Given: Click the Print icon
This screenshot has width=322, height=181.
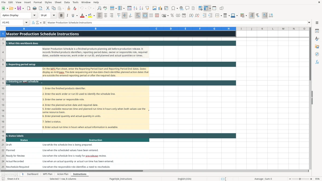Looking at the screenshot, I should [35, 8].
